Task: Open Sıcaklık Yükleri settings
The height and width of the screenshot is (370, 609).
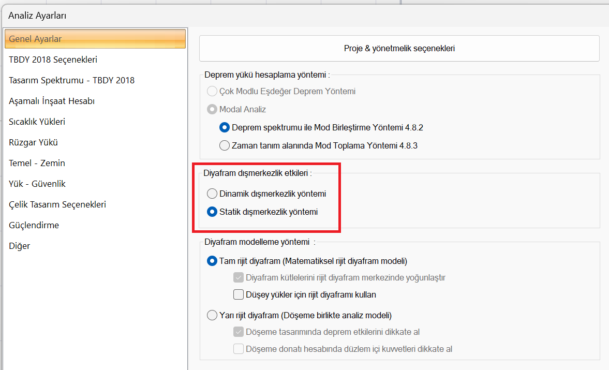Action: click(x=37, y=122)
